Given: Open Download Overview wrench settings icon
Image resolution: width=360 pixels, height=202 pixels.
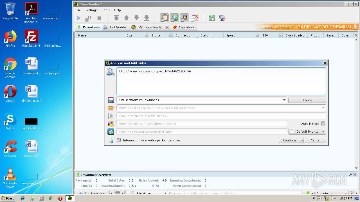Looking at the screenshot, I should [351, 175].
